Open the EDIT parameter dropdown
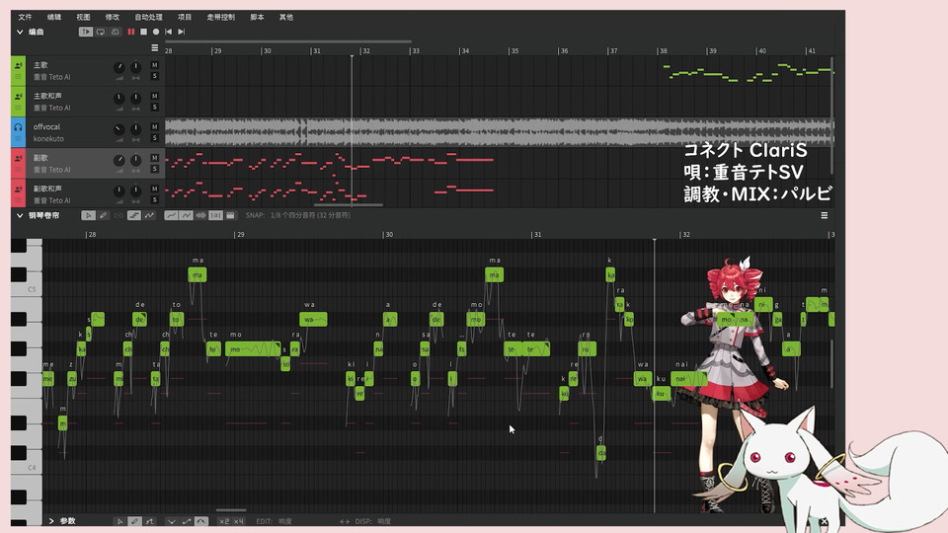 (284, 521)
